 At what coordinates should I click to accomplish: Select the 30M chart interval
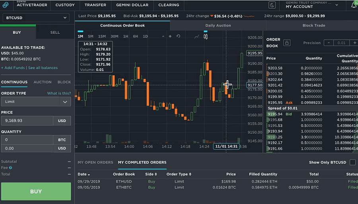point(115,36)
